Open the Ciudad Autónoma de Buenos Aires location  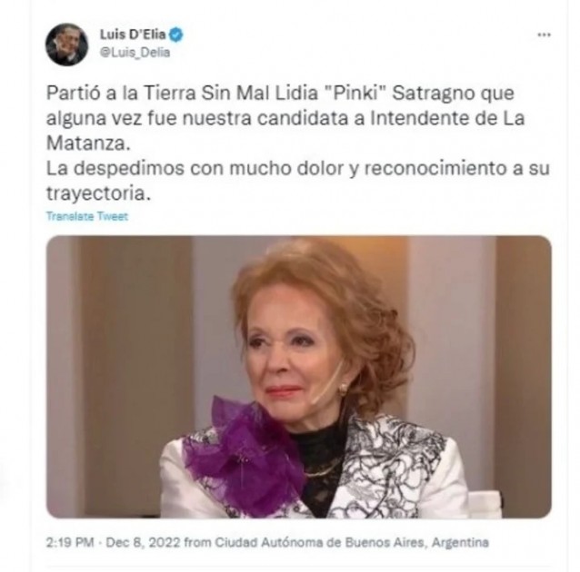[320, 542]
